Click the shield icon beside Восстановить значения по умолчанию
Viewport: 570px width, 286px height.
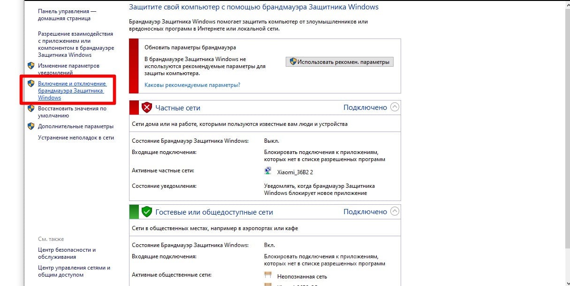(31, 108)
